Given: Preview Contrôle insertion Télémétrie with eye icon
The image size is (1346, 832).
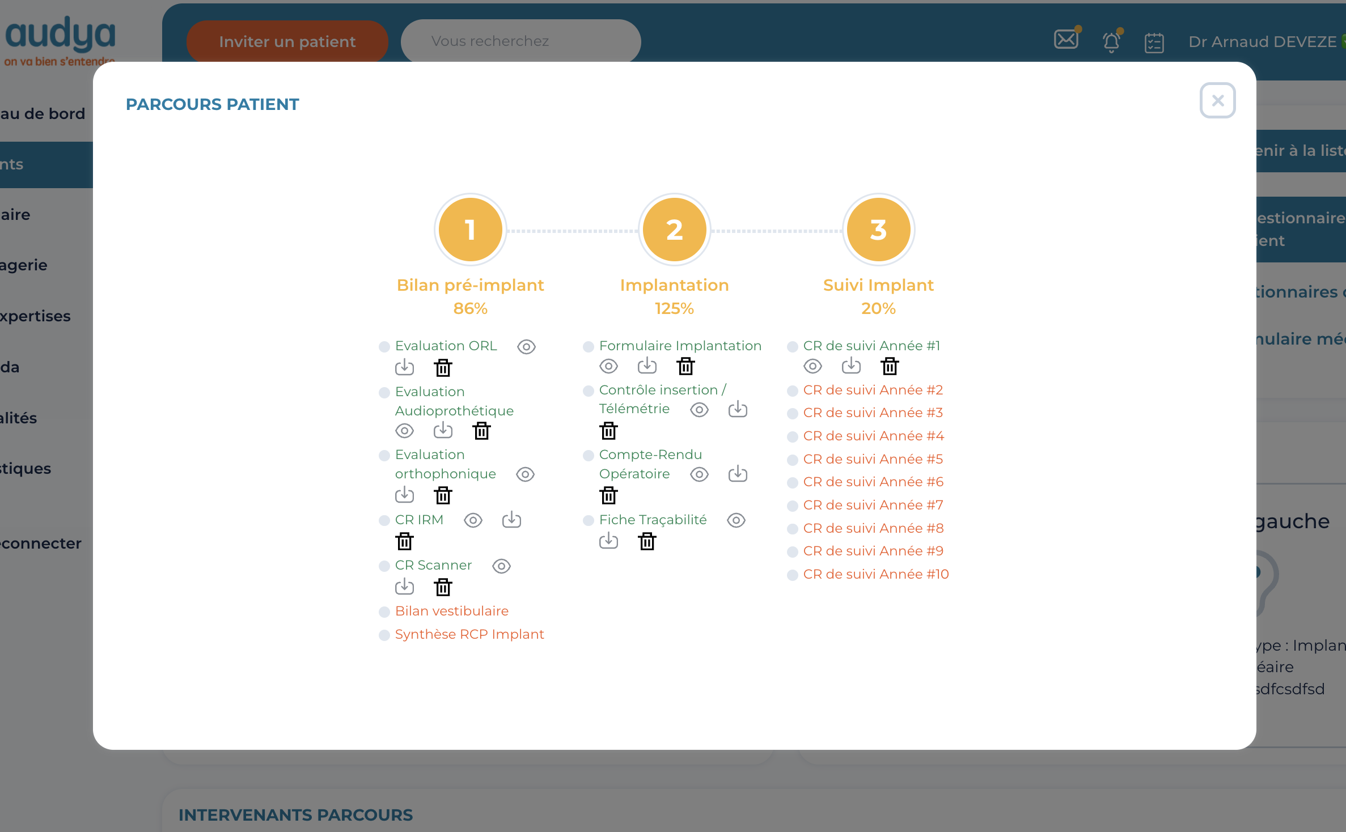Looking at the screenshot, I should [x=699, y=409].
